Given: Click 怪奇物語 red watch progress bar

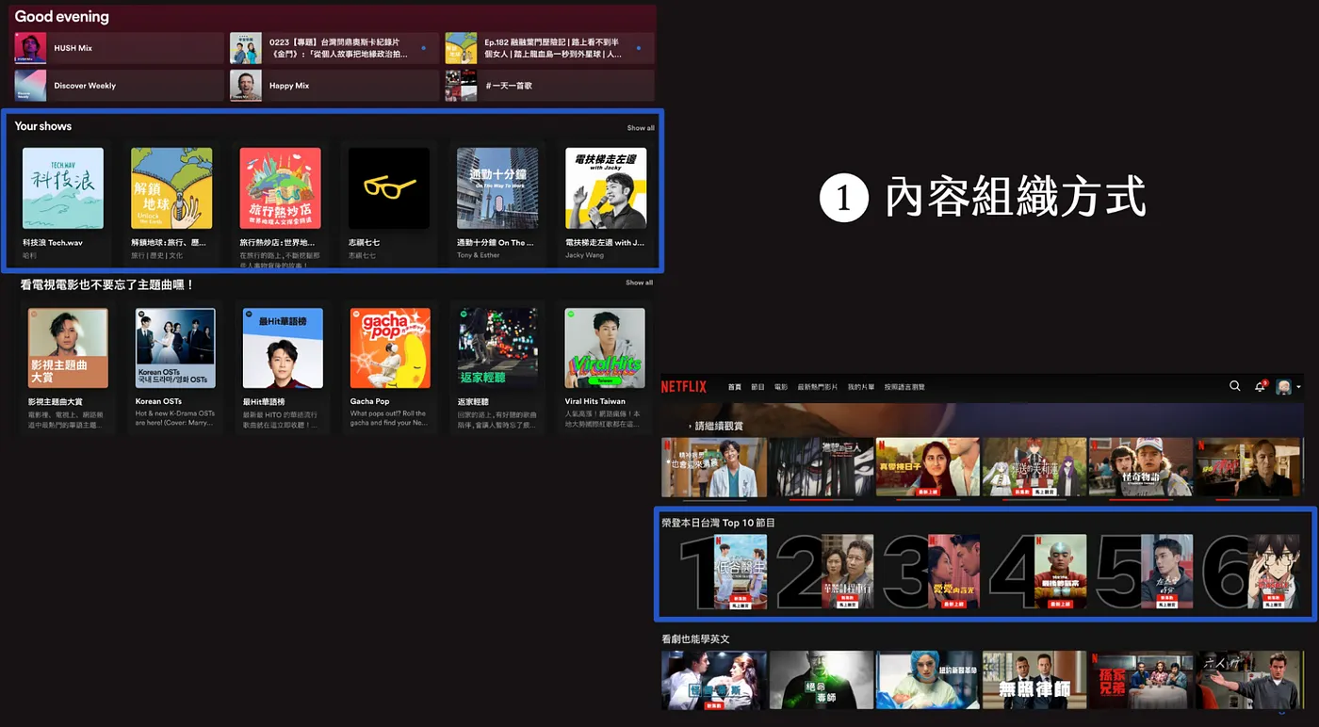Looking at the screenshot, I should coord(1141,500).
